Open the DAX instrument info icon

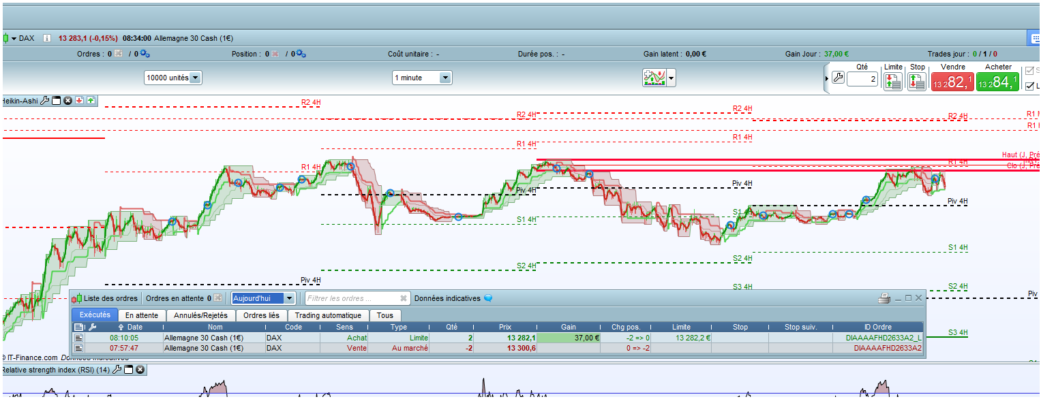47,39
